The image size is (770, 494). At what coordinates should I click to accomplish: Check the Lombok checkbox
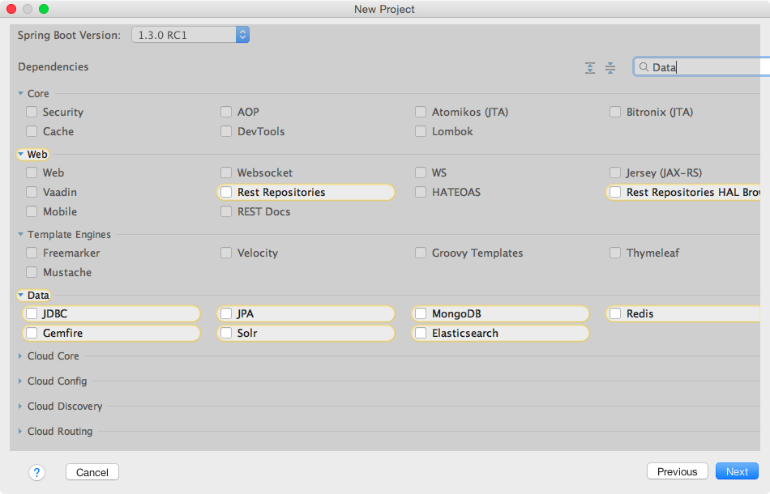point(421,131)
